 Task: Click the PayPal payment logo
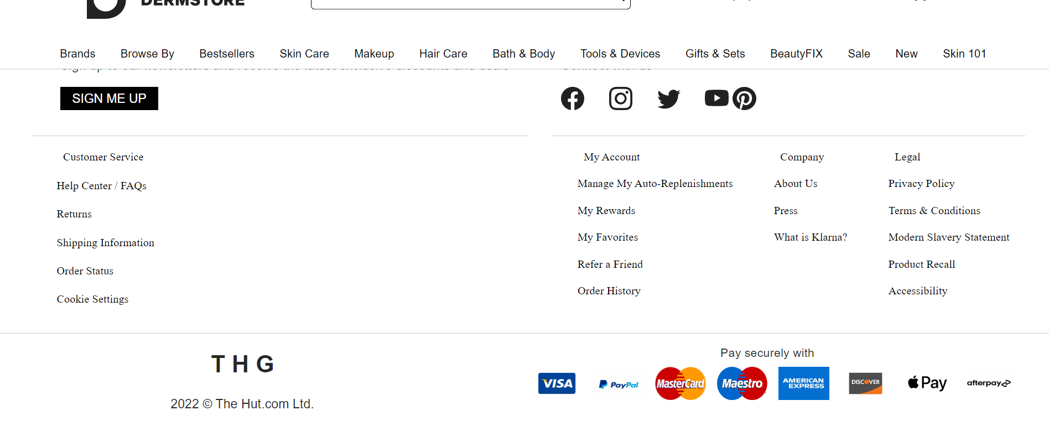click(619, 384)
